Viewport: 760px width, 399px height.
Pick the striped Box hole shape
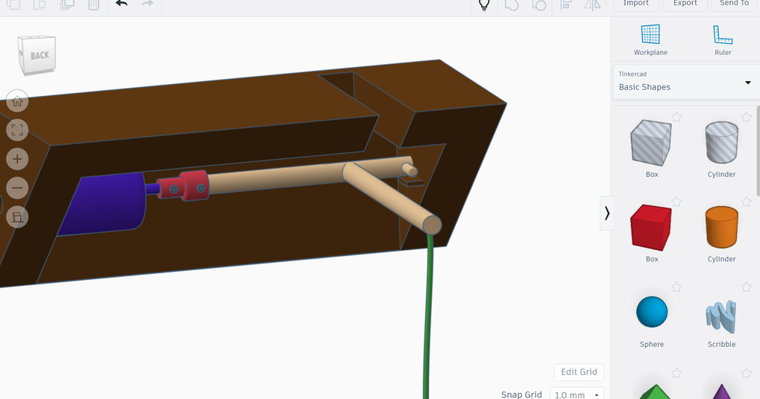pos(651,143)
